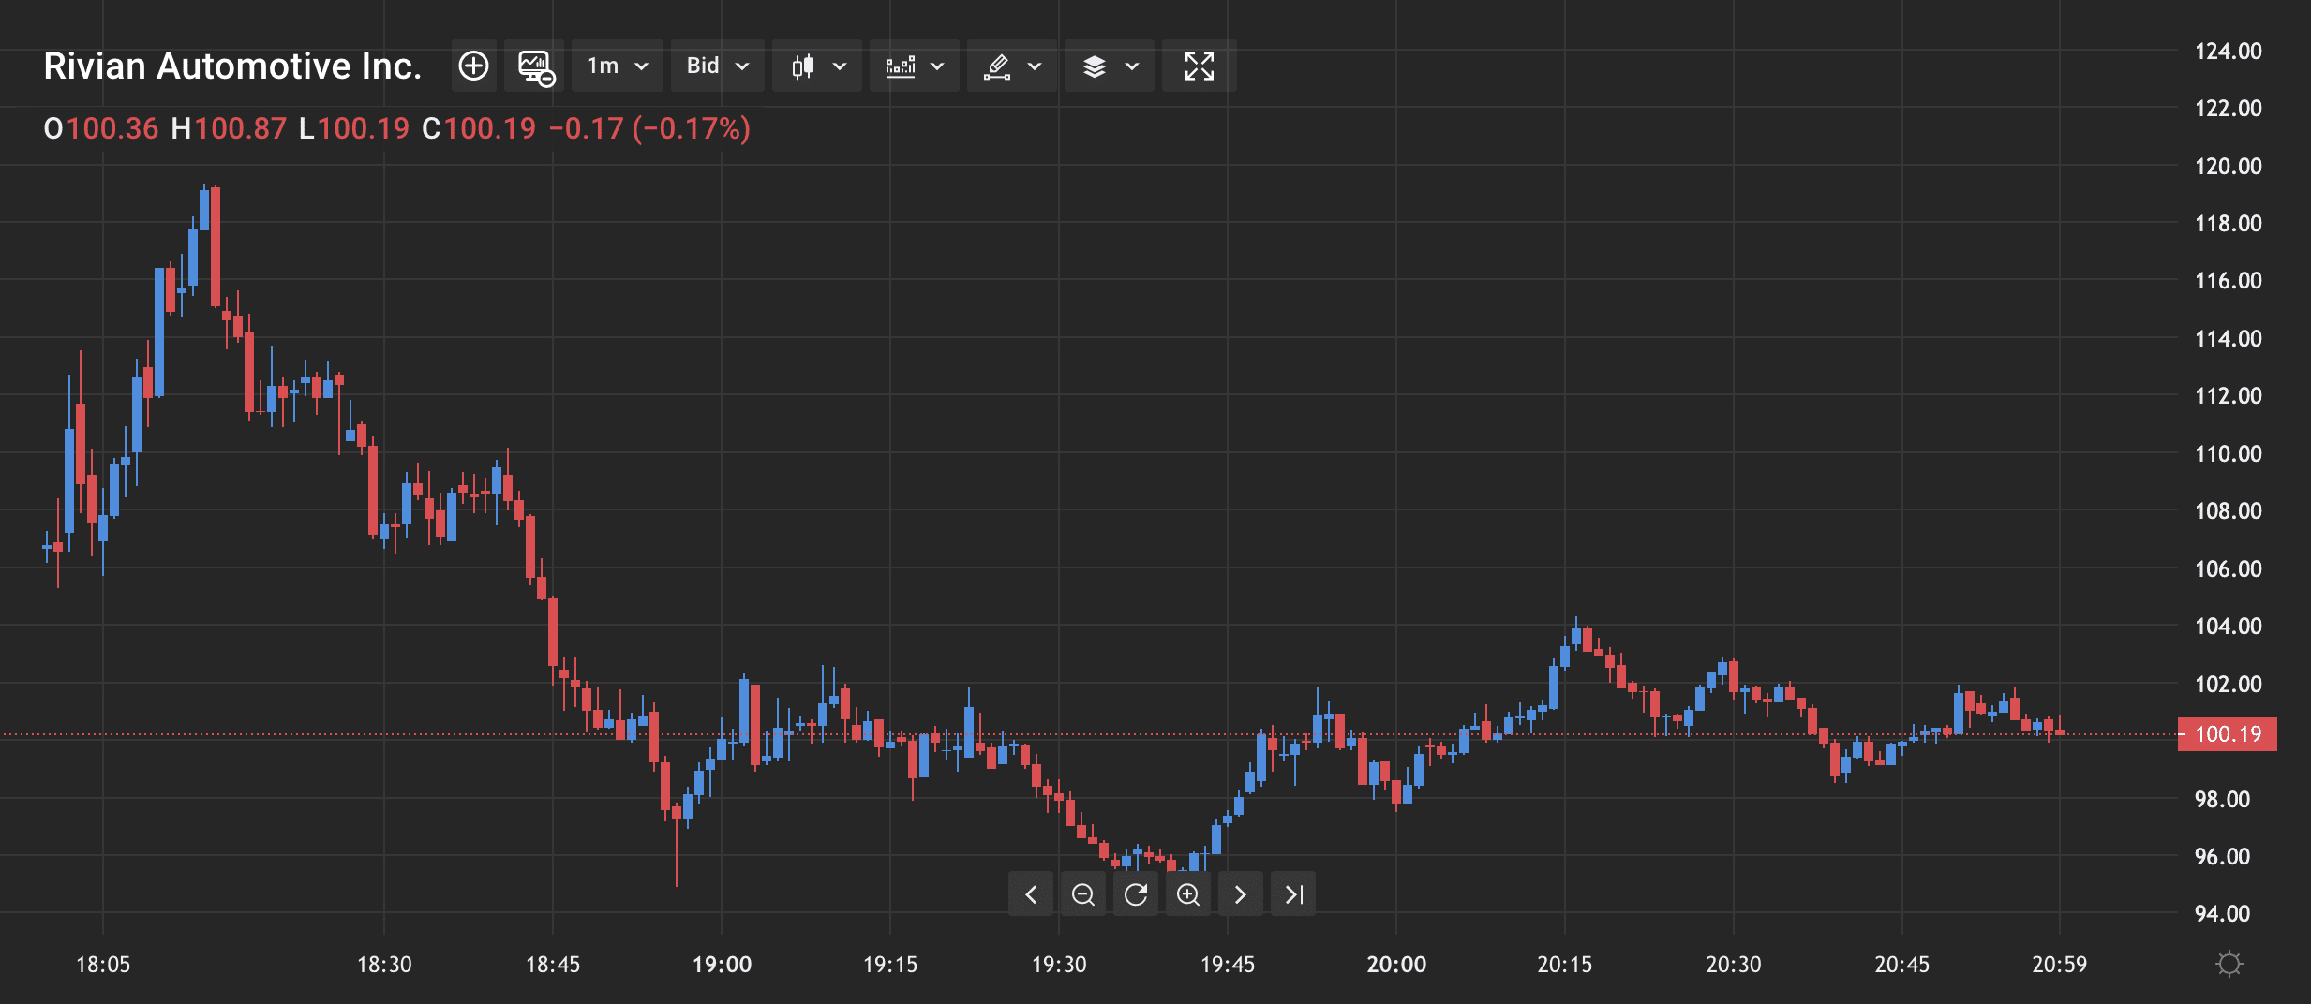2311x1004 pixels.
Task: Click the 20:00 time axis label
Action: tap(1396, 964)
